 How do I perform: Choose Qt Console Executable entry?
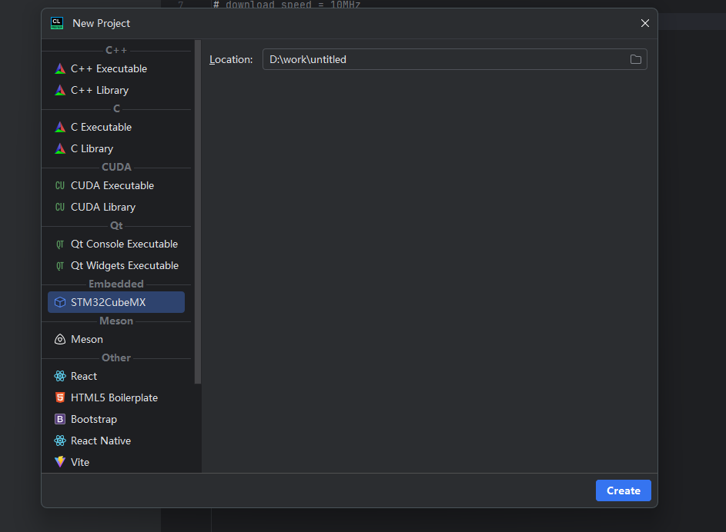(x=116, y=244)
